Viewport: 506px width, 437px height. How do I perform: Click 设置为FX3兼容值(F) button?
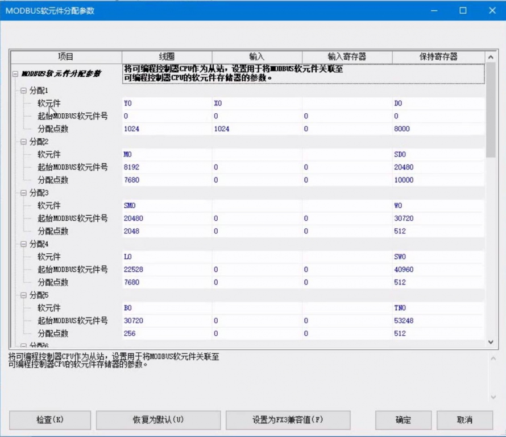click(288, 420)
